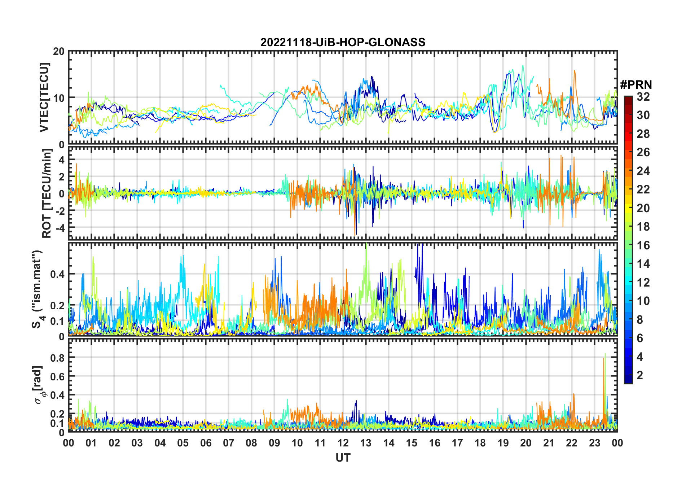Click the x-axis hour tick label 09
This screenshot has width=686, height=480.
click(274, 443)
